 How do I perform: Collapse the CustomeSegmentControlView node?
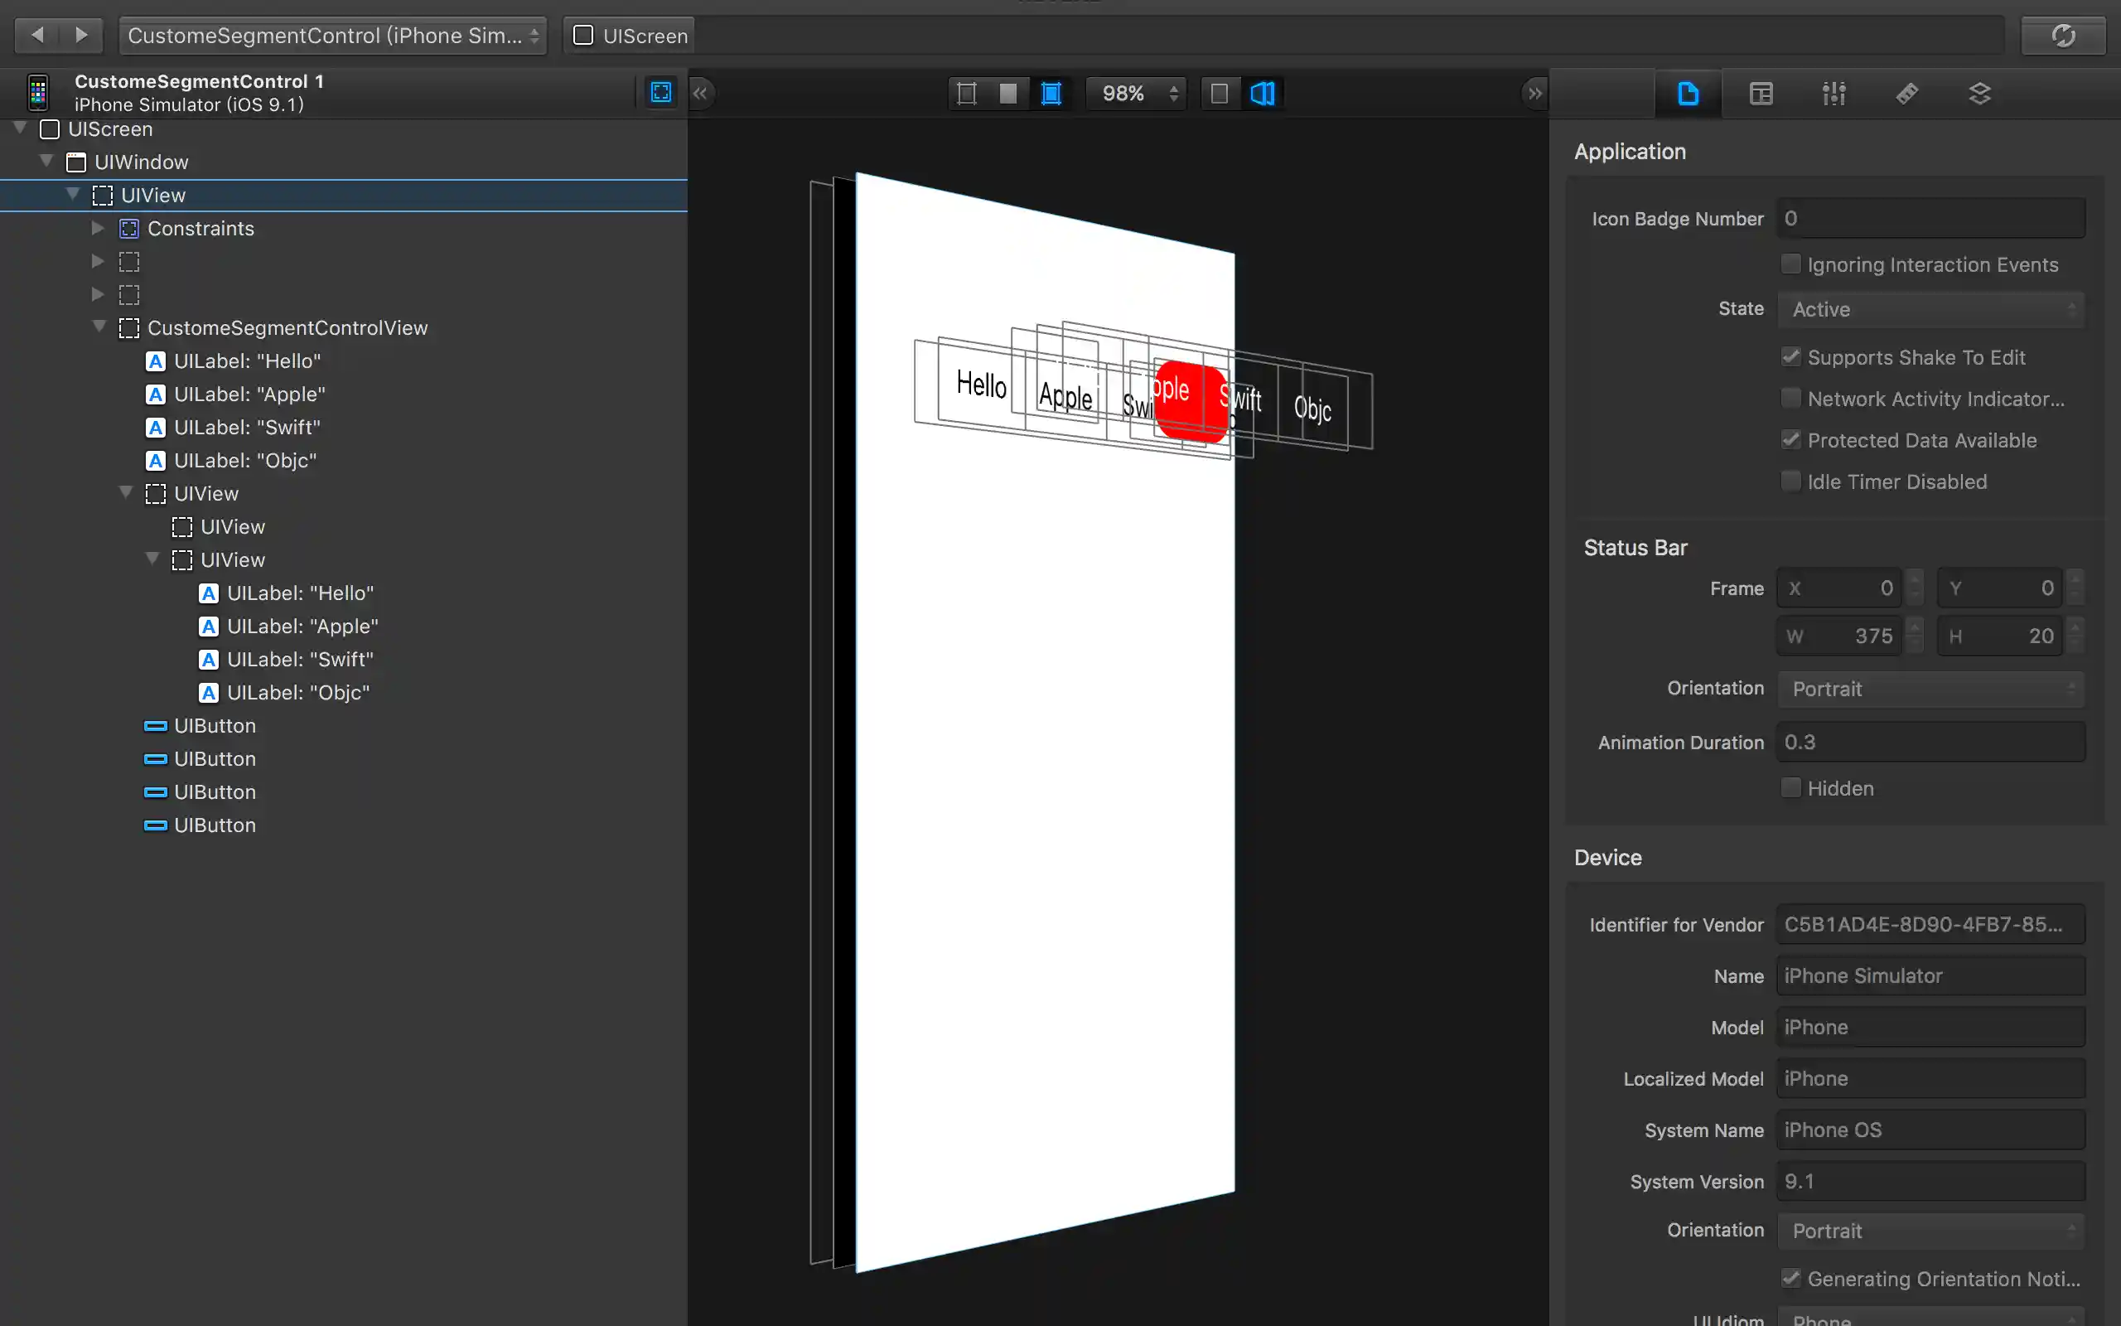click(99, 327)
